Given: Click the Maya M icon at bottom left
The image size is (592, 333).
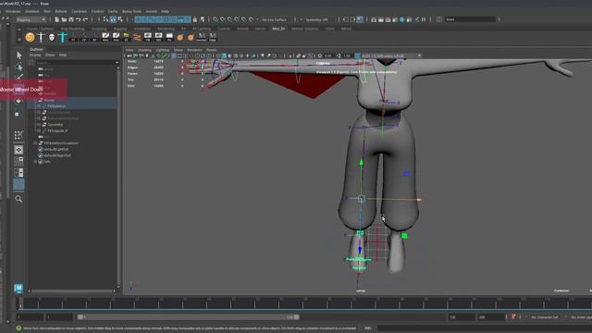Looking at the screenshot, I should point(18,288).
